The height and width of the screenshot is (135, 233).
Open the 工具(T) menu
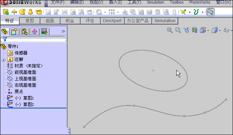click(x=135, y=3)
